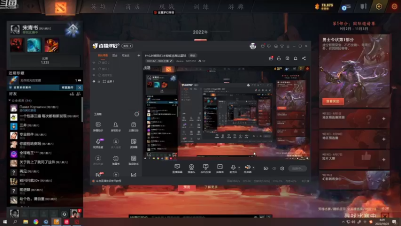Add 直播屏幕 screen capture source
Image resolution: width=401 pixels, height=226 pixels.
pos(177,169)
